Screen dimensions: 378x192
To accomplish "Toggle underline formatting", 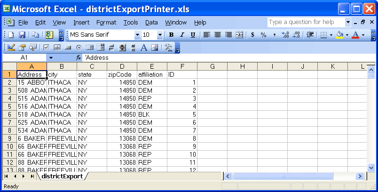I will click(193, 35).
